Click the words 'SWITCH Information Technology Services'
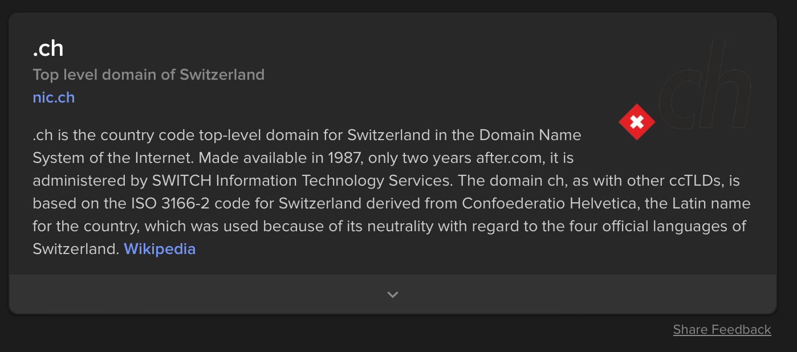 302,181
